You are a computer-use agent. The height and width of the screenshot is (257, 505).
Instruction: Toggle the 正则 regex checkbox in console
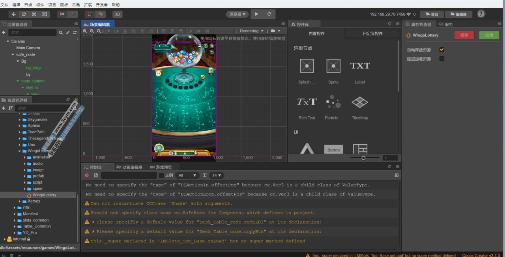(161, 175)
